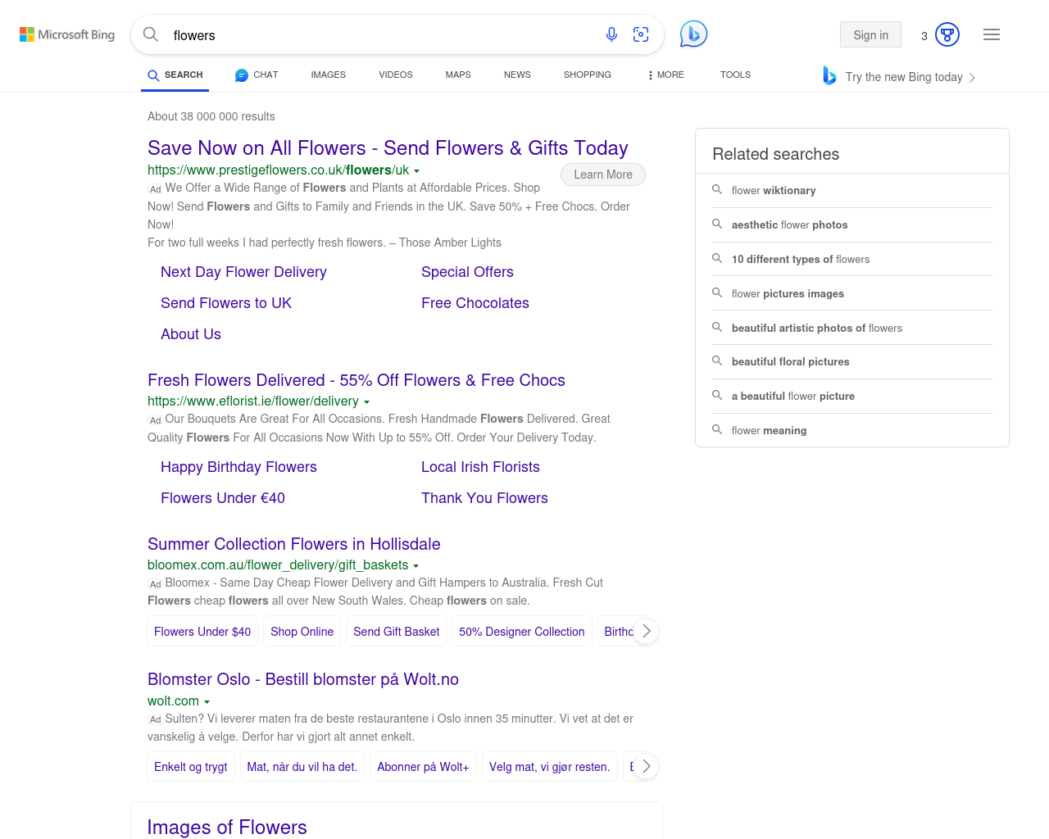Open the Rewards trophy icon

(947, 34)
